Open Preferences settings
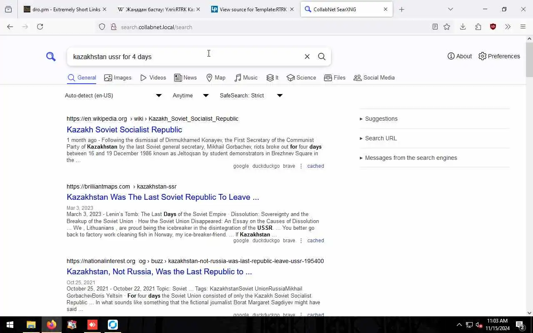The image size is (533, 333). (499, 56)
